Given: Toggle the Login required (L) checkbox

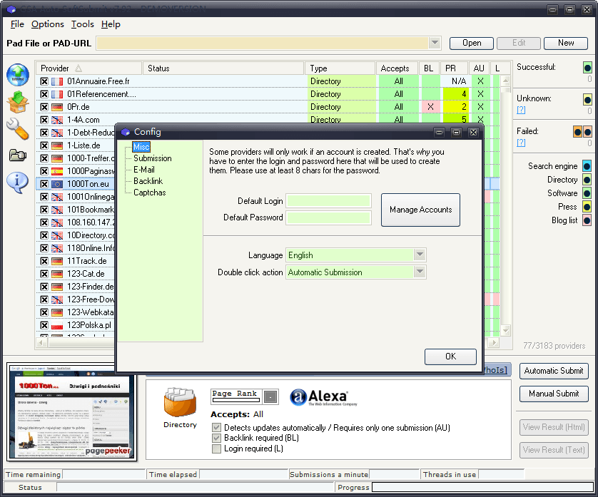Looking at the screenshot, I should (x=217, y=449).
